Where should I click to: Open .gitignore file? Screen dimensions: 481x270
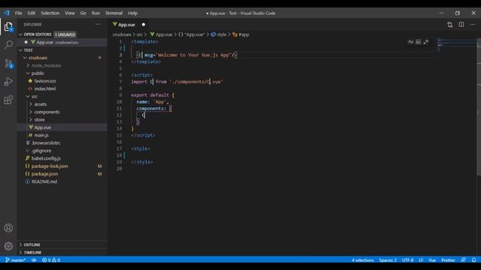41,151
